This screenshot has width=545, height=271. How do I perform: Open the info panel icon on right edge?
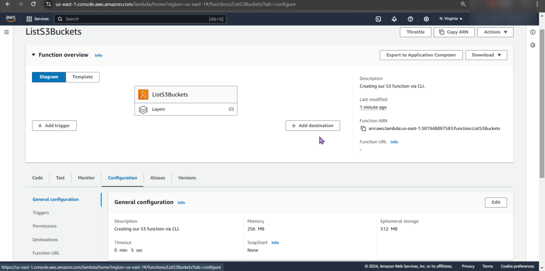(533, 32)
